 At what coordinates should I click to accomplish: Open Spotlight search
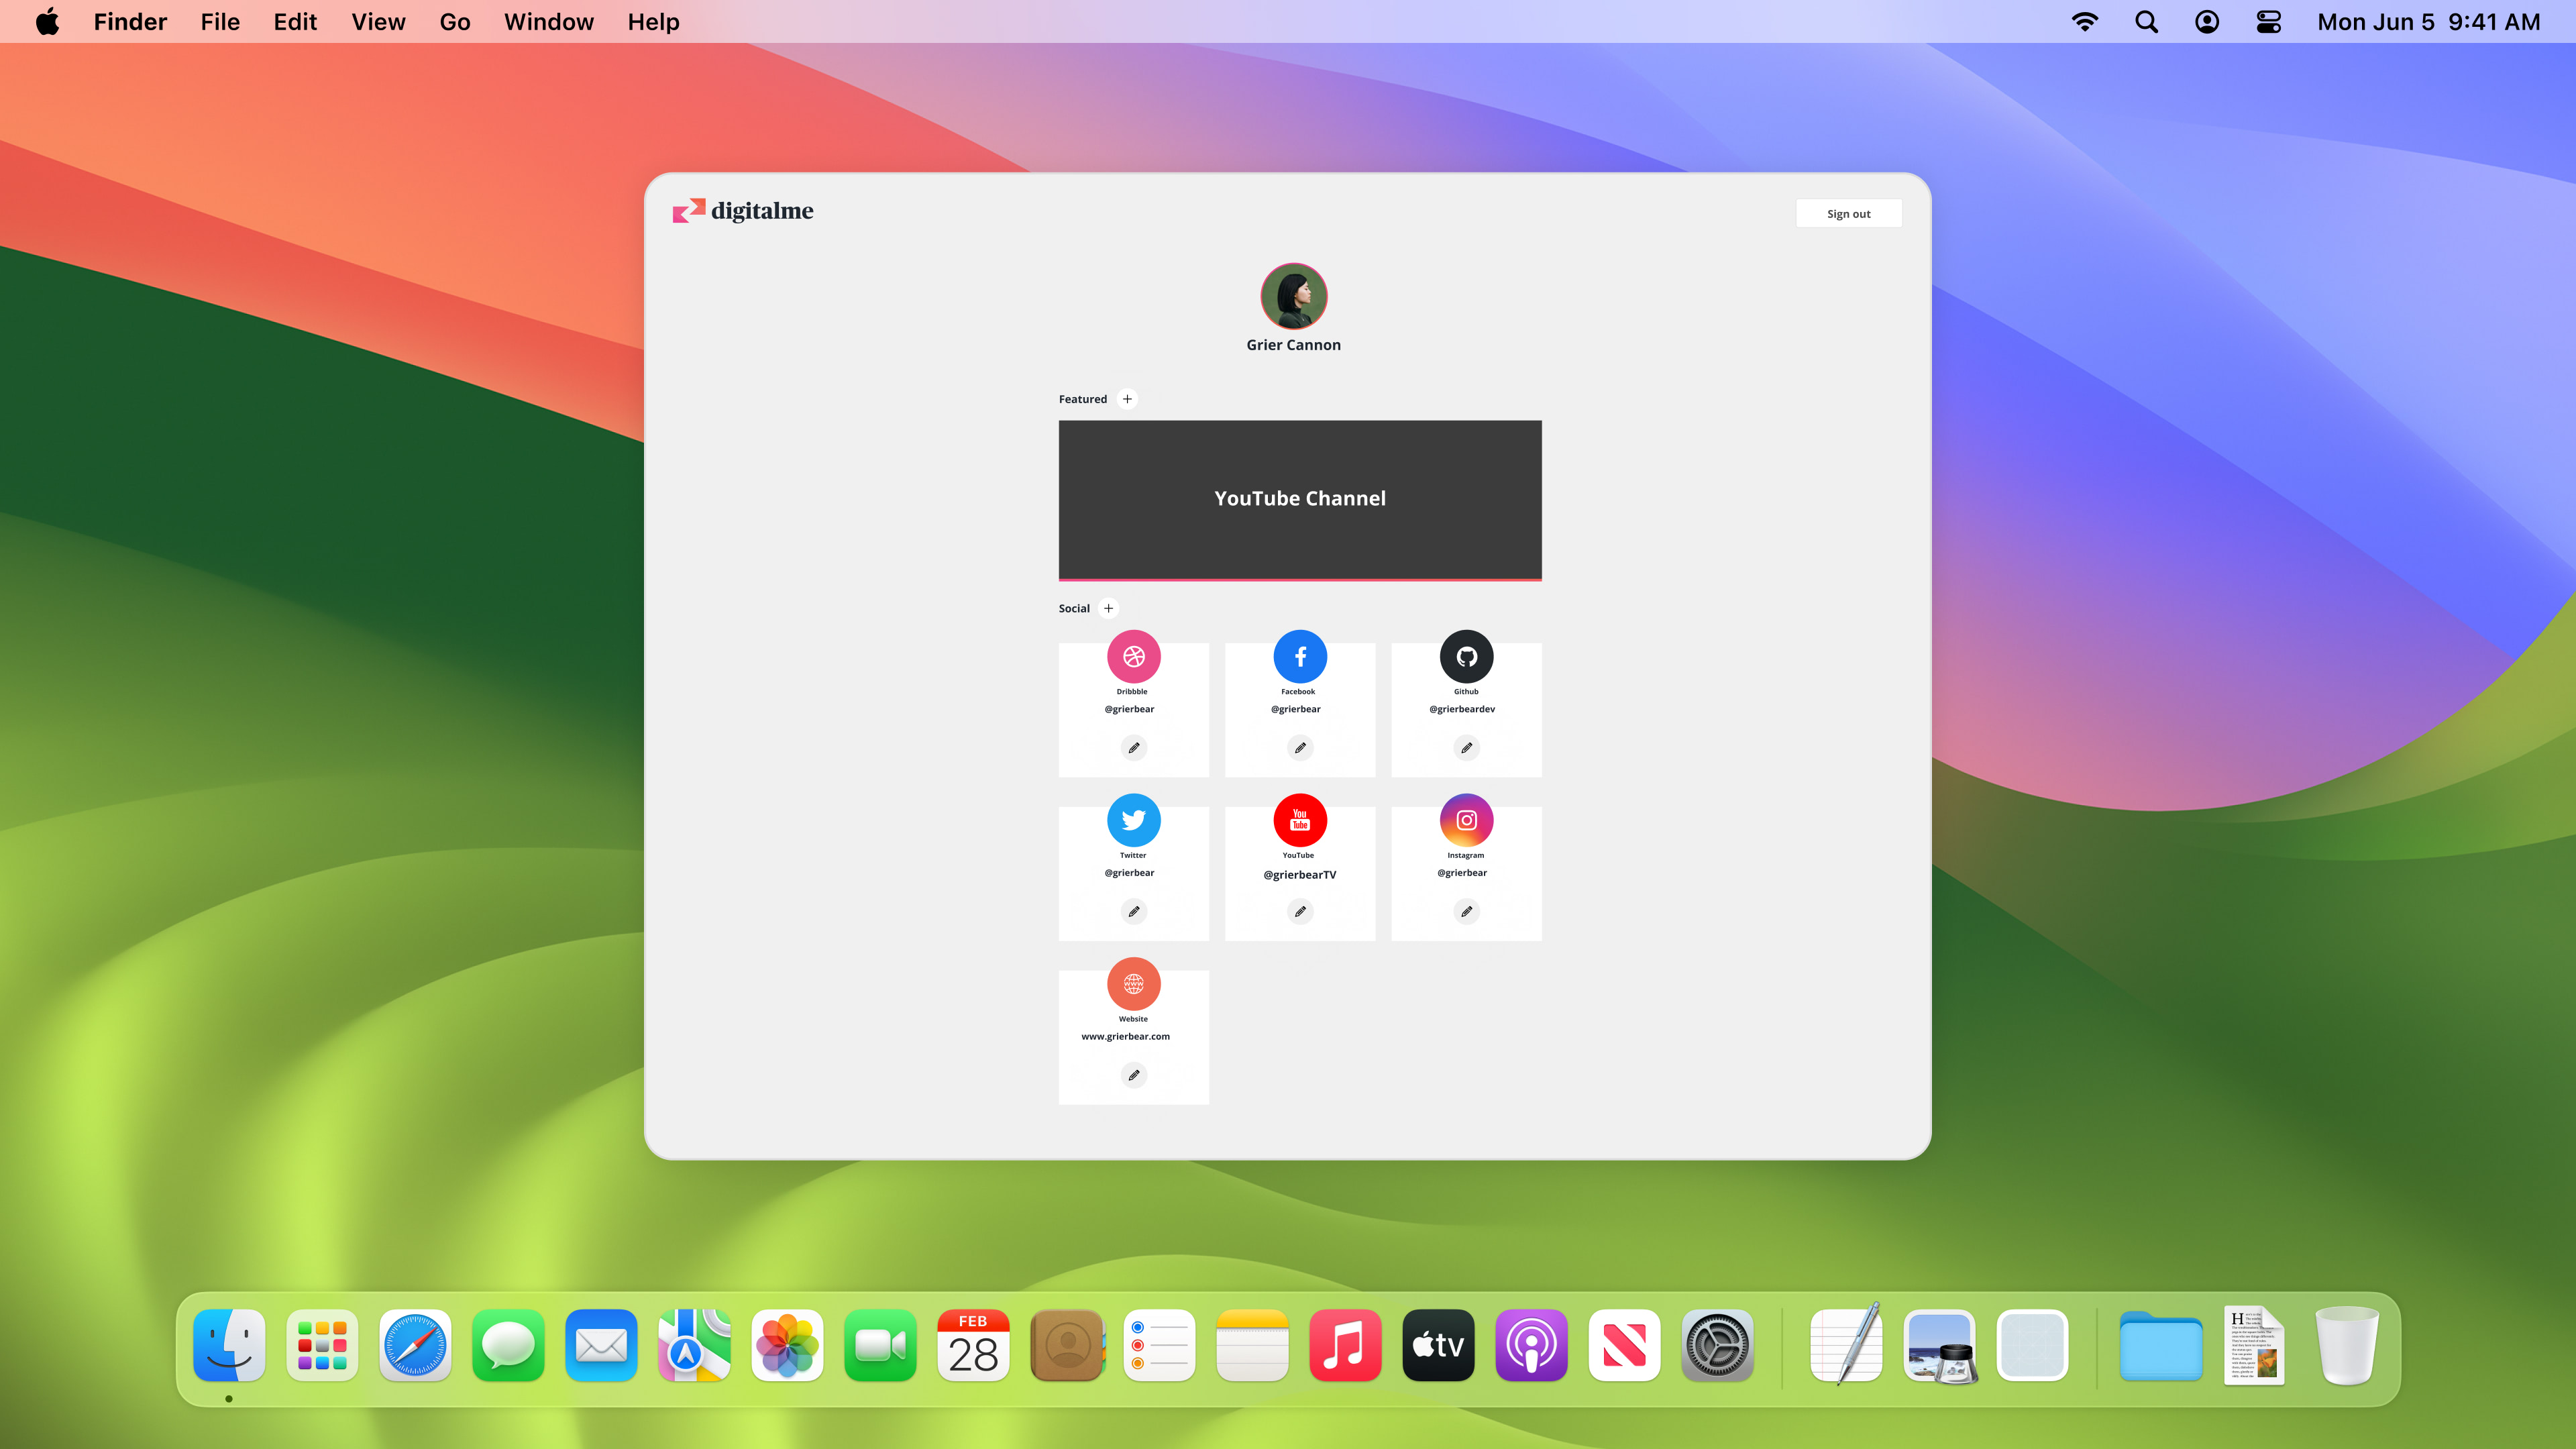(x=2146, y=22)
